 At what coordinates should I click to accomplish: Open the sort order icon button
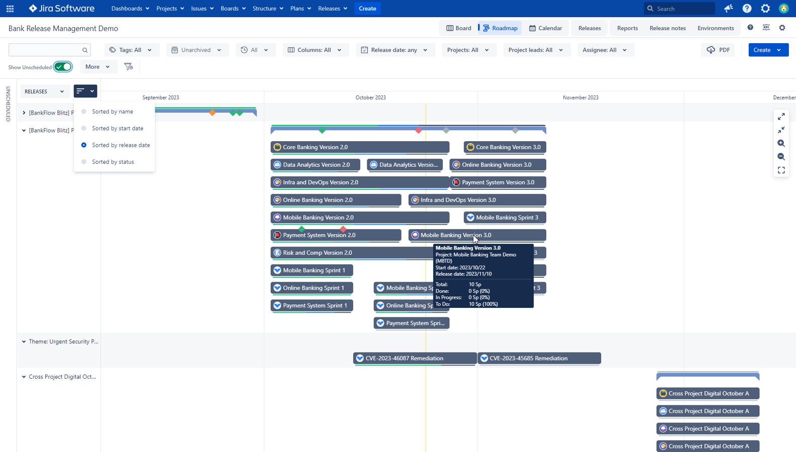point(85,91)
